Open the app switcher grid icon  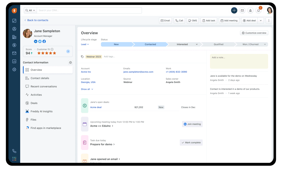click(14, 159)
